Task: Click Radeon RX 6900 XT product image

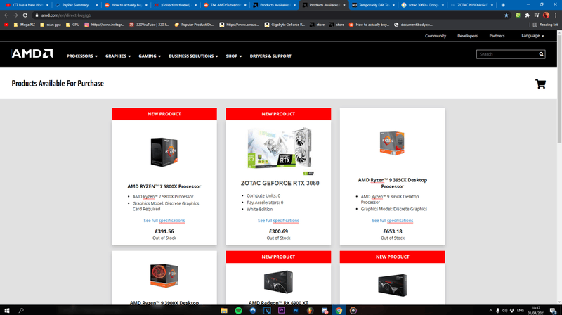Action: (x=278, y=282)
